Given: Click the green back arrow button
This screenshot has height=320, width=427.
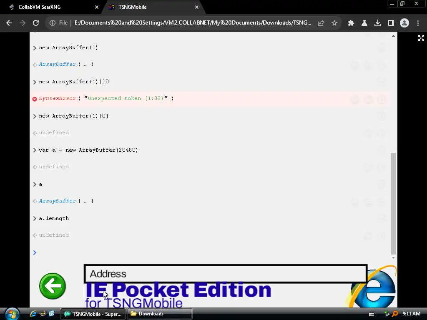Looking at the screenshot, I should [53, 286].
